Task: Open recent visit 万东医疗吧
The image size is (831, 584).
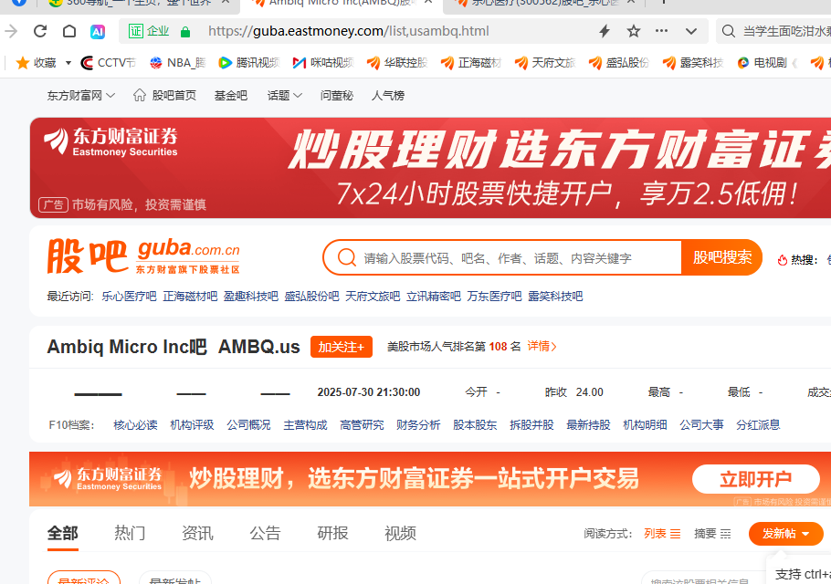Action: point(494,296)
